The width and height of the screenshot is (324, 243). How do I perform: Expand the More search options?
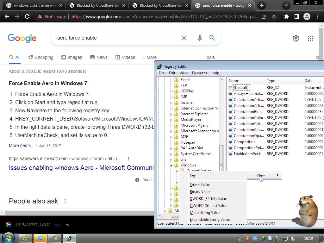pyautogui.click(x=150, y=57)
